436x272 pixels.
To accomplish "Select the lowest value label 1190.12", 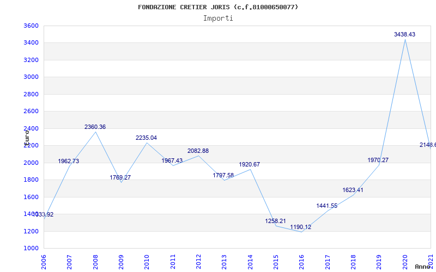I will 300,227.
